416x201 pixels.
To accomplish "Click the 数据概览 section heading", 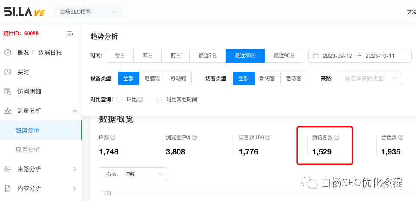I will tap(116, 119).
